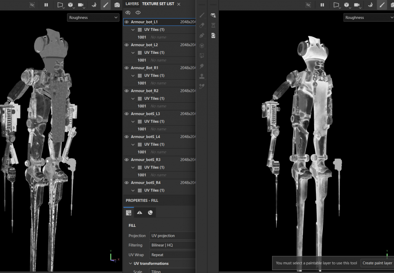
Task: Toggle visibility of Armour_Bot_R1 texture set
Action: (127, 68)
